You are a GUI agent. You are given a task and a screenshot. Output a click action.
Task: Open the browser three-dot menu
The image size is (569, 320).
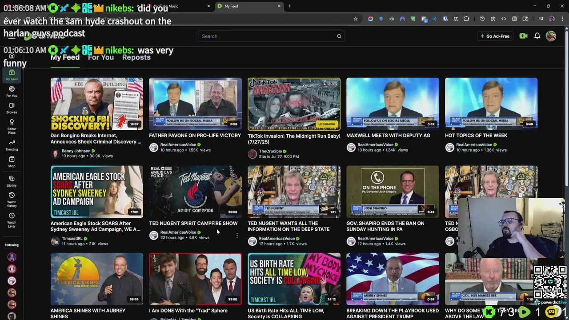point(562,19)
